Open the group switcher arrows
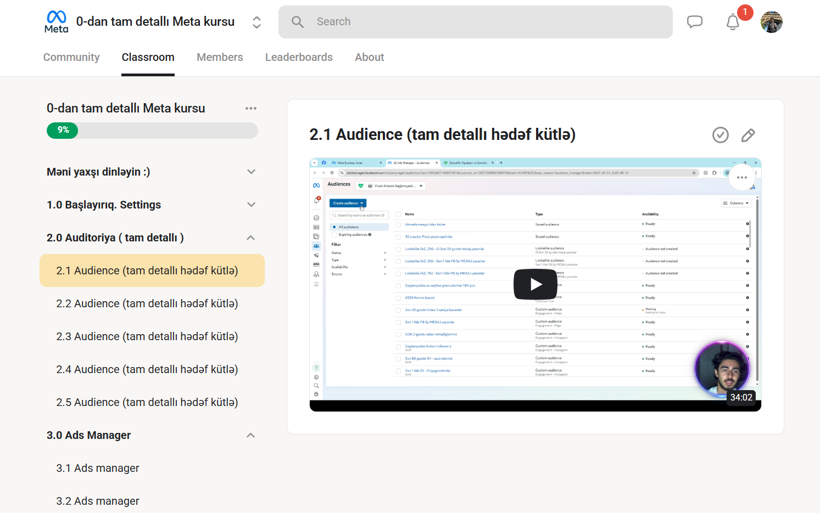The width and height of the screenshot is (820, 513). [x=256, y=22]
